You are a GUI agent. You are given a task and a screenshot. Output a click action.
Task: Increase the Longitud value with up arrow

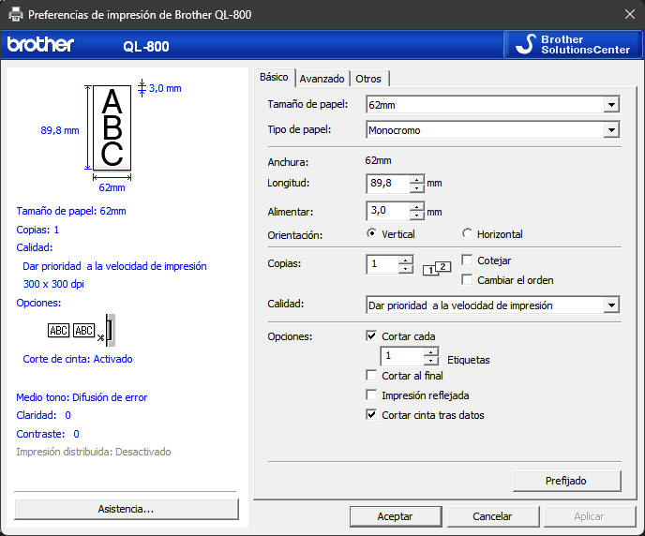417,179
